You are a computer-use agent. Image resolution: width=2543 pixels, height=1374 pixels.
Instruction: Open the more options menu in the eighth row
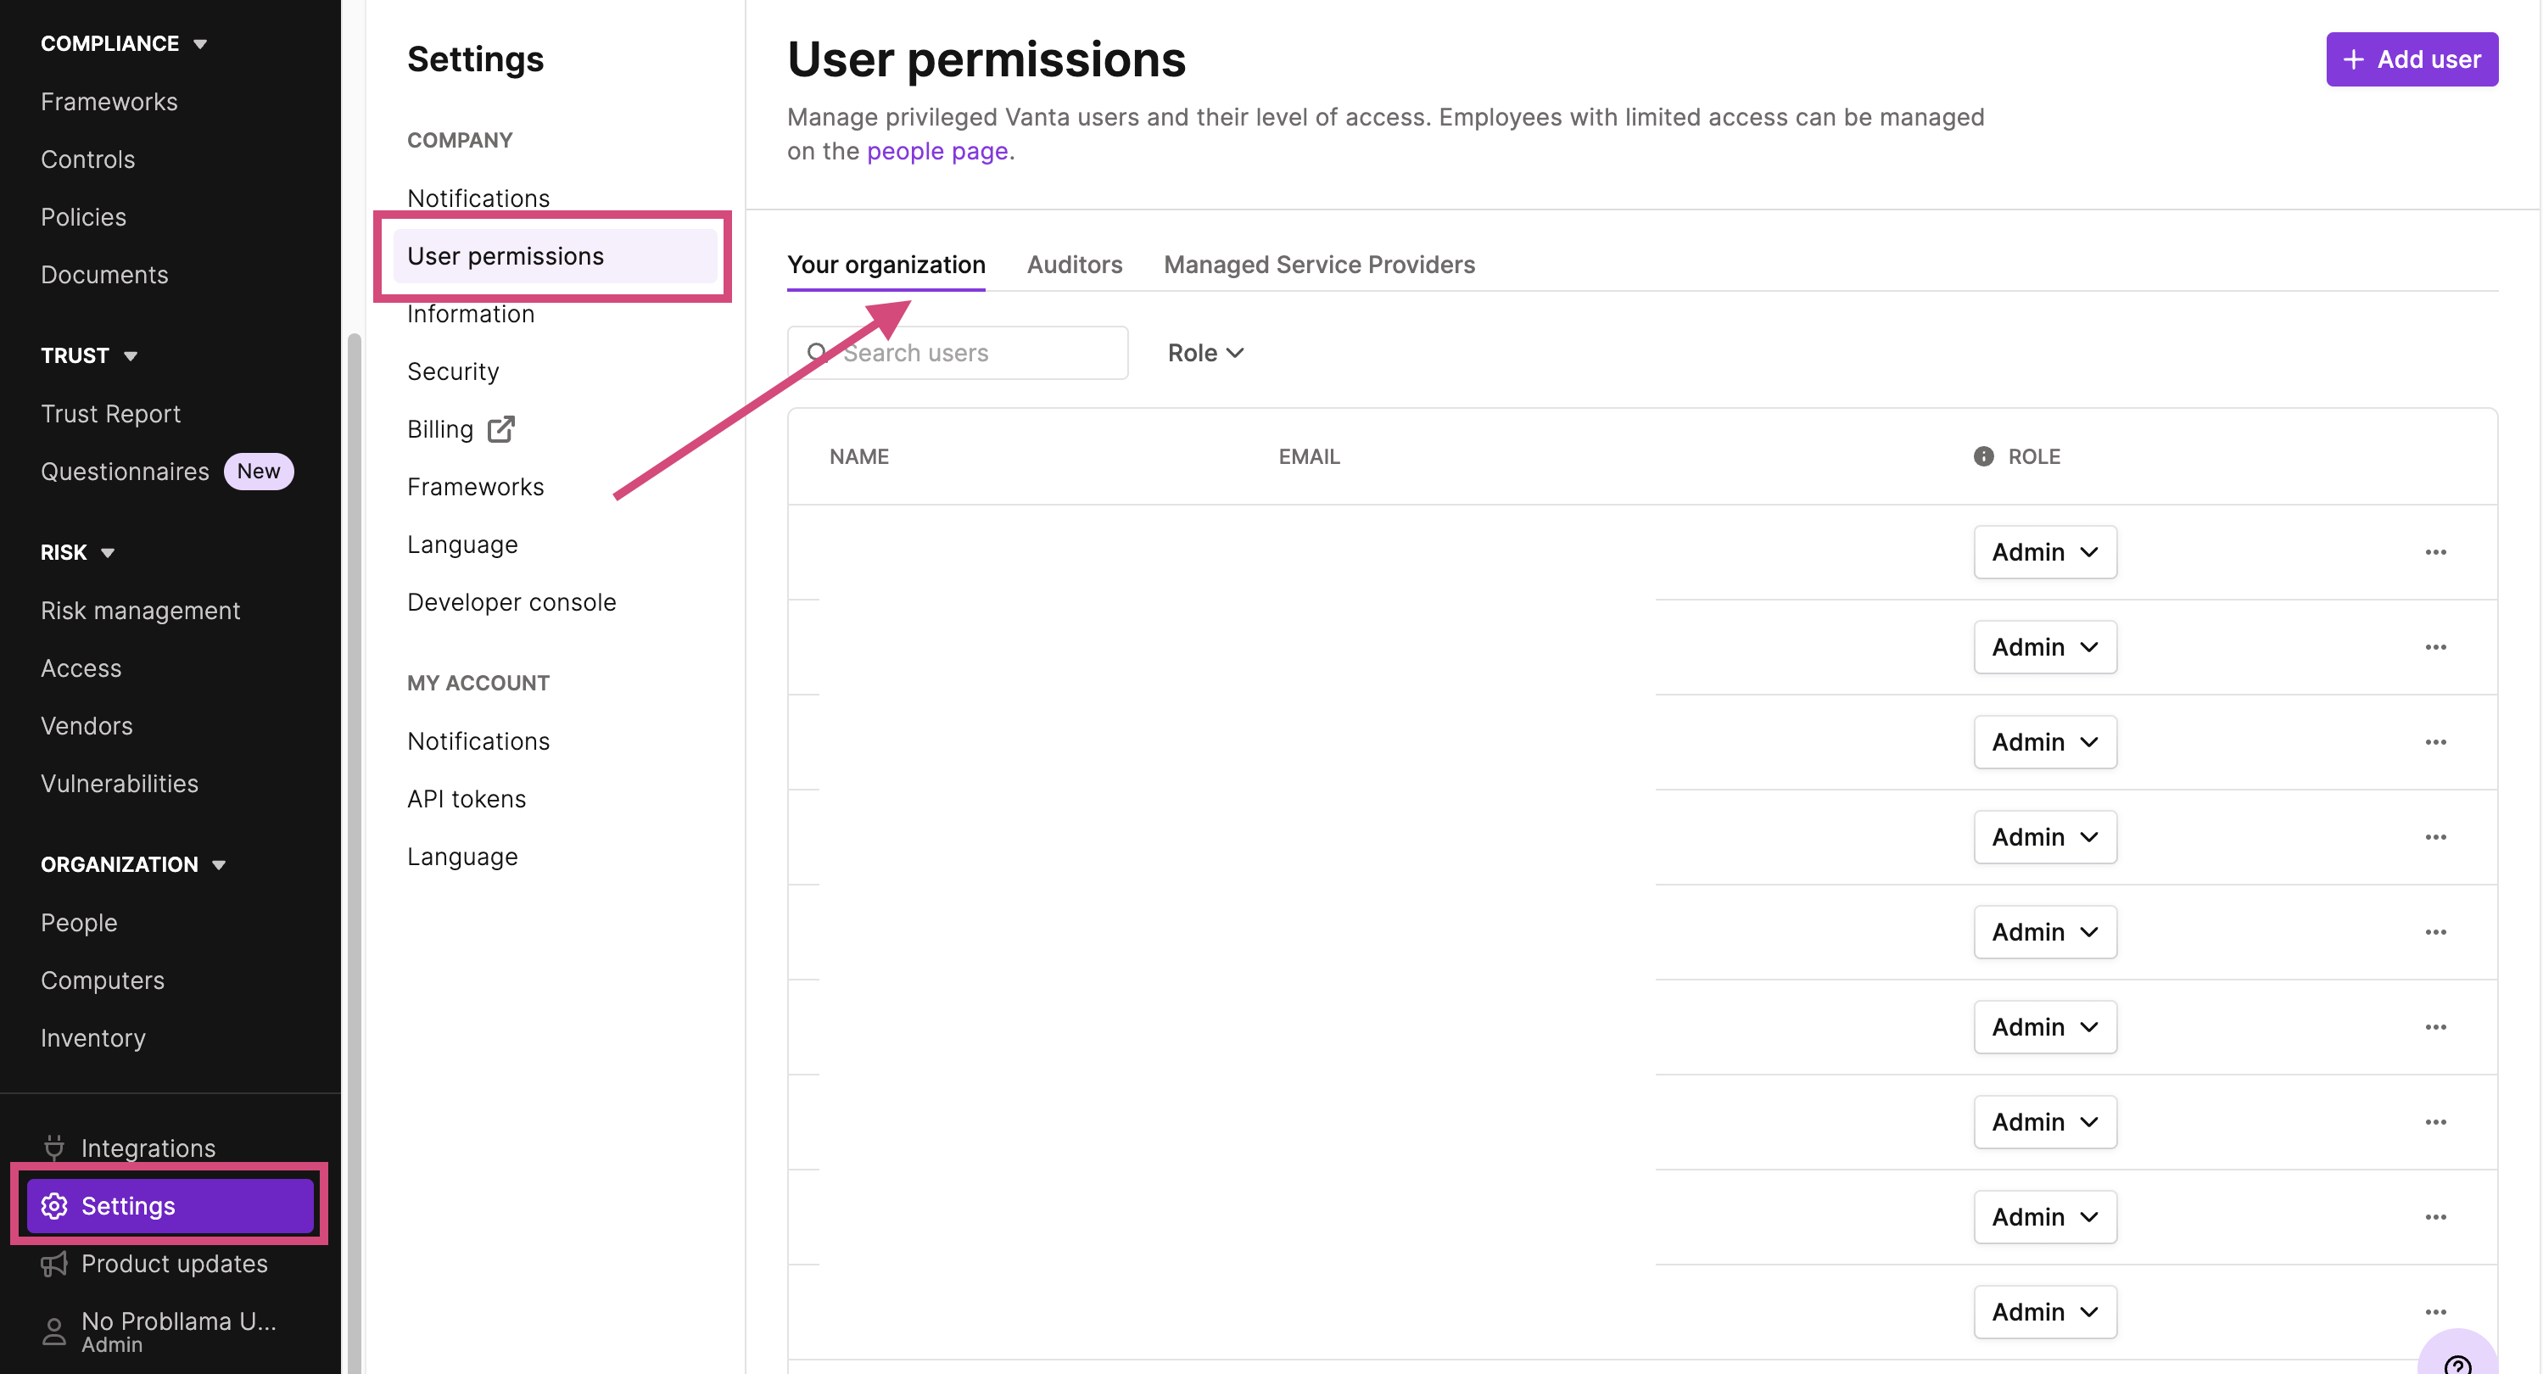[x=2435, y=1217]
